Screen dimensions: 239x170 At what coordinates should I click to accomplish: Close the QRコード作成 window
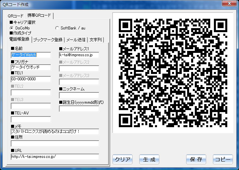(x=229, y=3)
